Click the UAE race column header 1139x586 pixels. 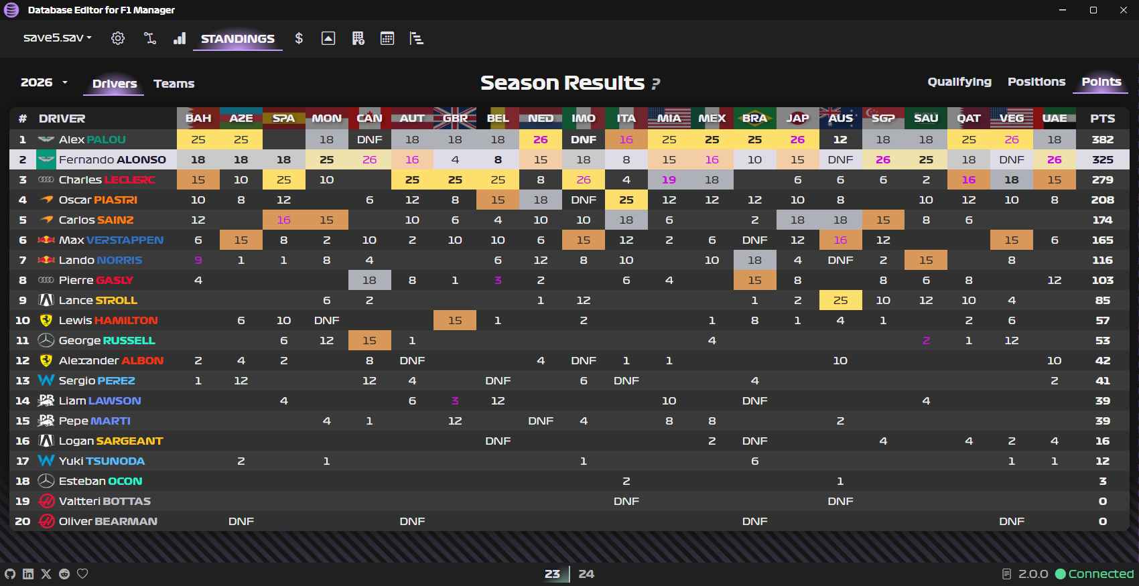(x=1055, y=119)
